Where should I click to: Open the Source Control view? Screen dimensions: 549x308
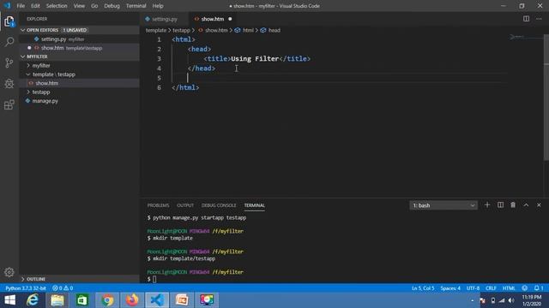click(9, 62)
